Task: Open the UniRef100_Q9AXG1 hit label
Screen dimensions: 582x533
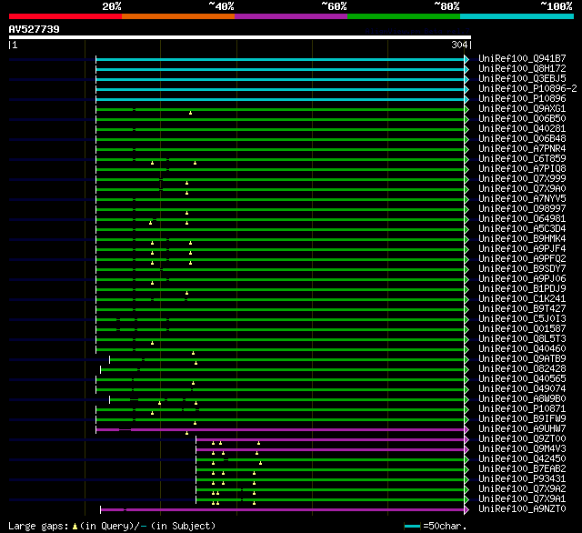Action: [522, 109]
